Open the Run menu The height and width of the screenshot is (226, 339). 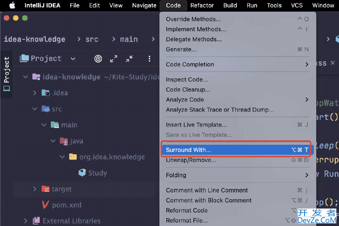coord(252,5)
